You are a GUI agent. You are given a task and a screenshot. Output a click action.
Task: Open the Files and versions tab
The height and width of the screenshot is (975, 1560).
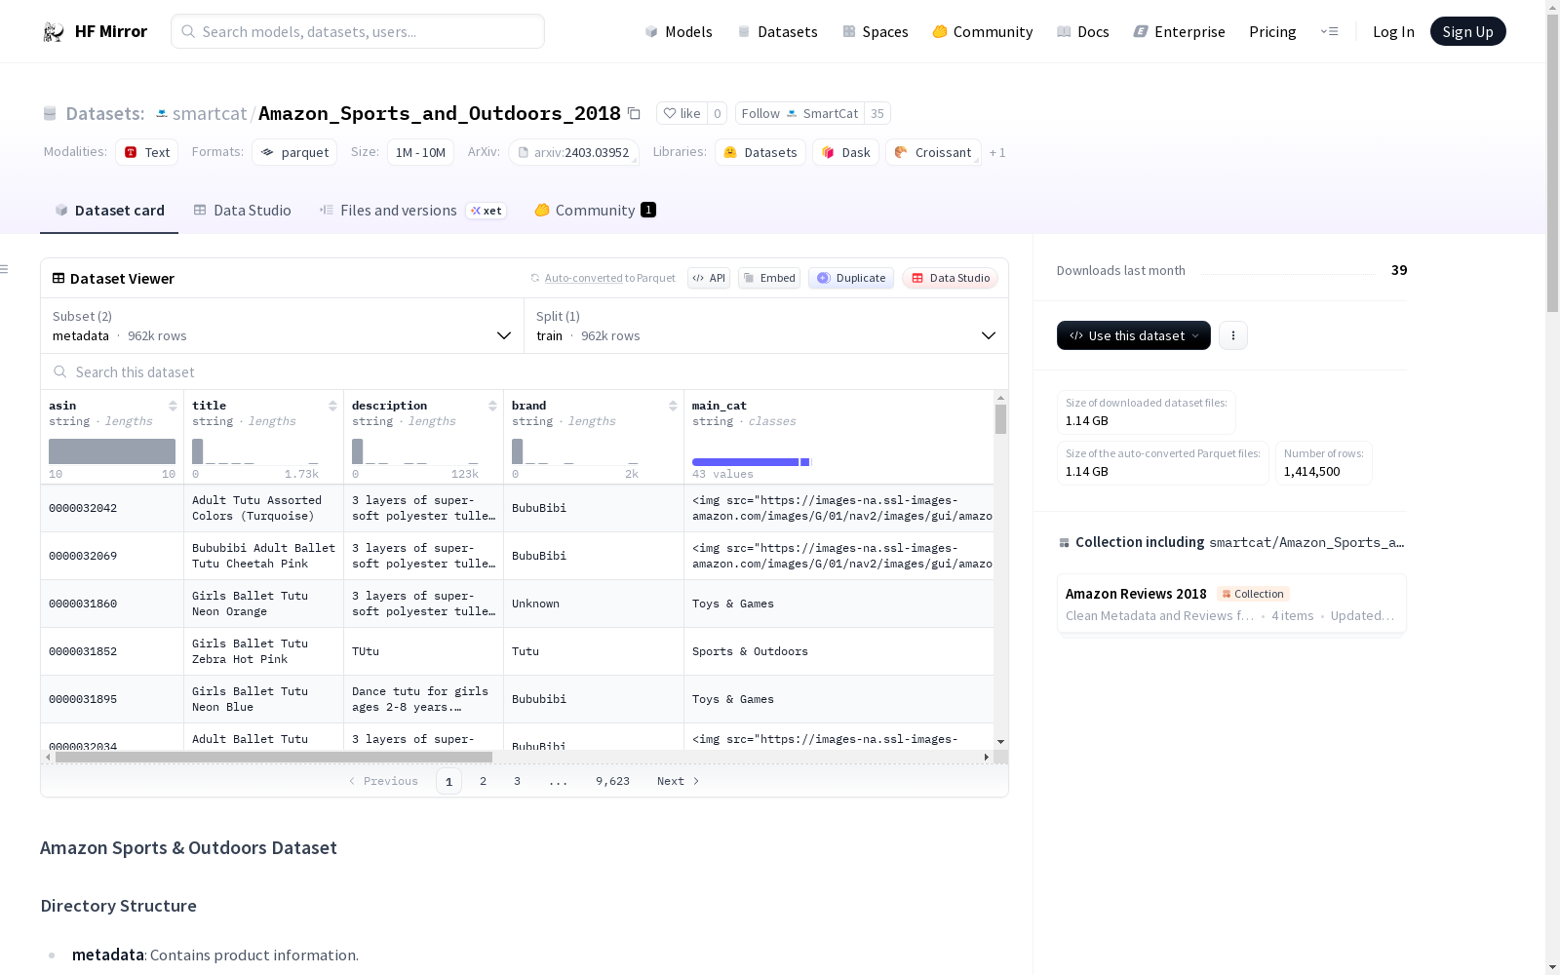tap(412, 211)
